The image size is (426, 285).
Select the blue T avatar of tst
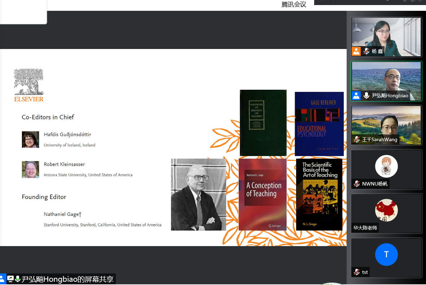(386, 254)
